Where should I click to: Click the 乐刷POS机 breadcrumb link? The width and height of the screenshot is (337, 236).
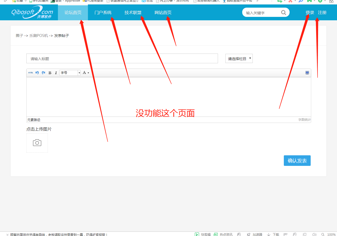click(39, 36)
